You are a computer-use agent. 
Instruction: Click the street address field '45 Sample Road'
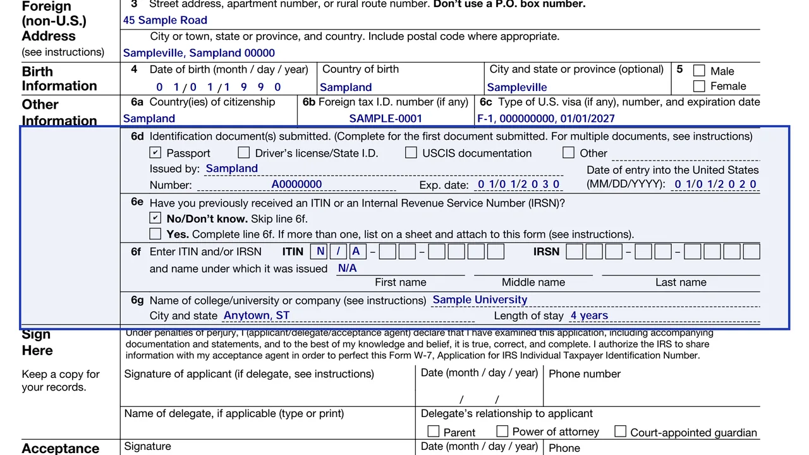point(441,20)
